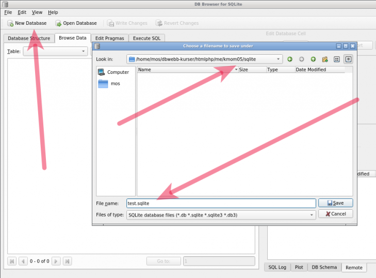Switch to the Plot tab
The height and width of the screenshot is (278, 376).
click(299, 267)
